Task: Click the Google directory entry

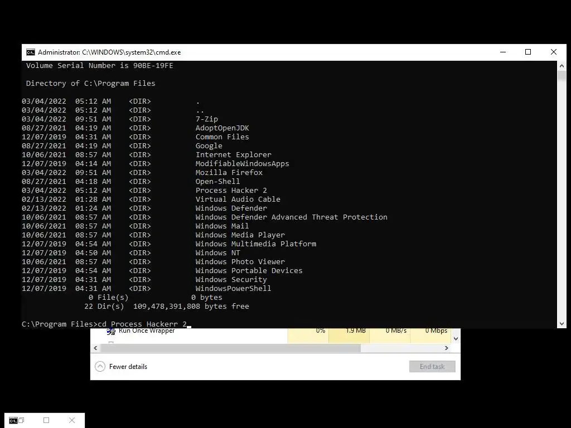Action: point(209,146)
